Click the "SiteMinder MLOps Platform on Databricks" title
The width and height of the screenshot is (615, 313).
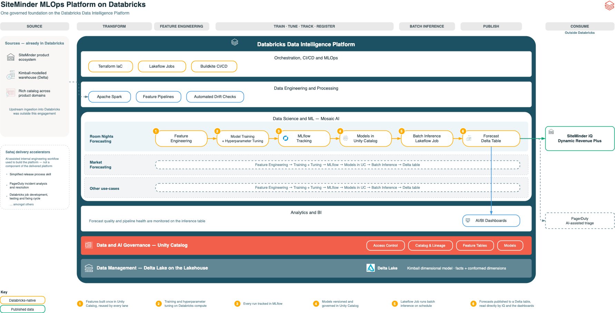(x=73, y=4)
